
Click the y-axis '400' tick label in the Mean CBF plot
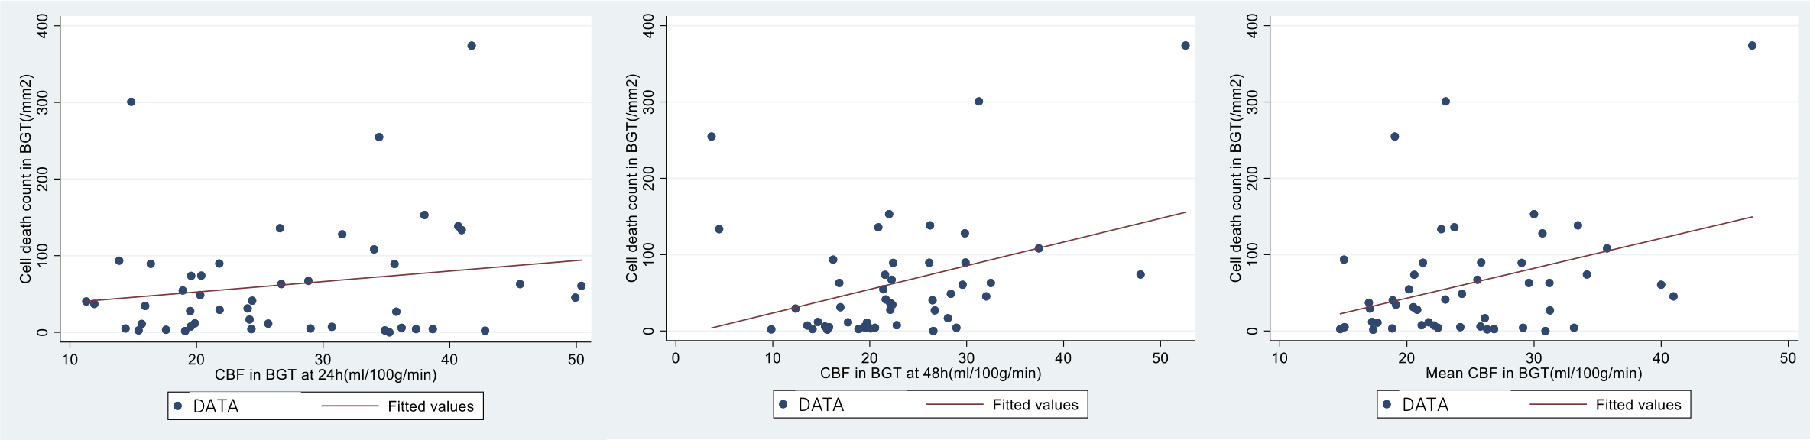[x=1252, y=26]
